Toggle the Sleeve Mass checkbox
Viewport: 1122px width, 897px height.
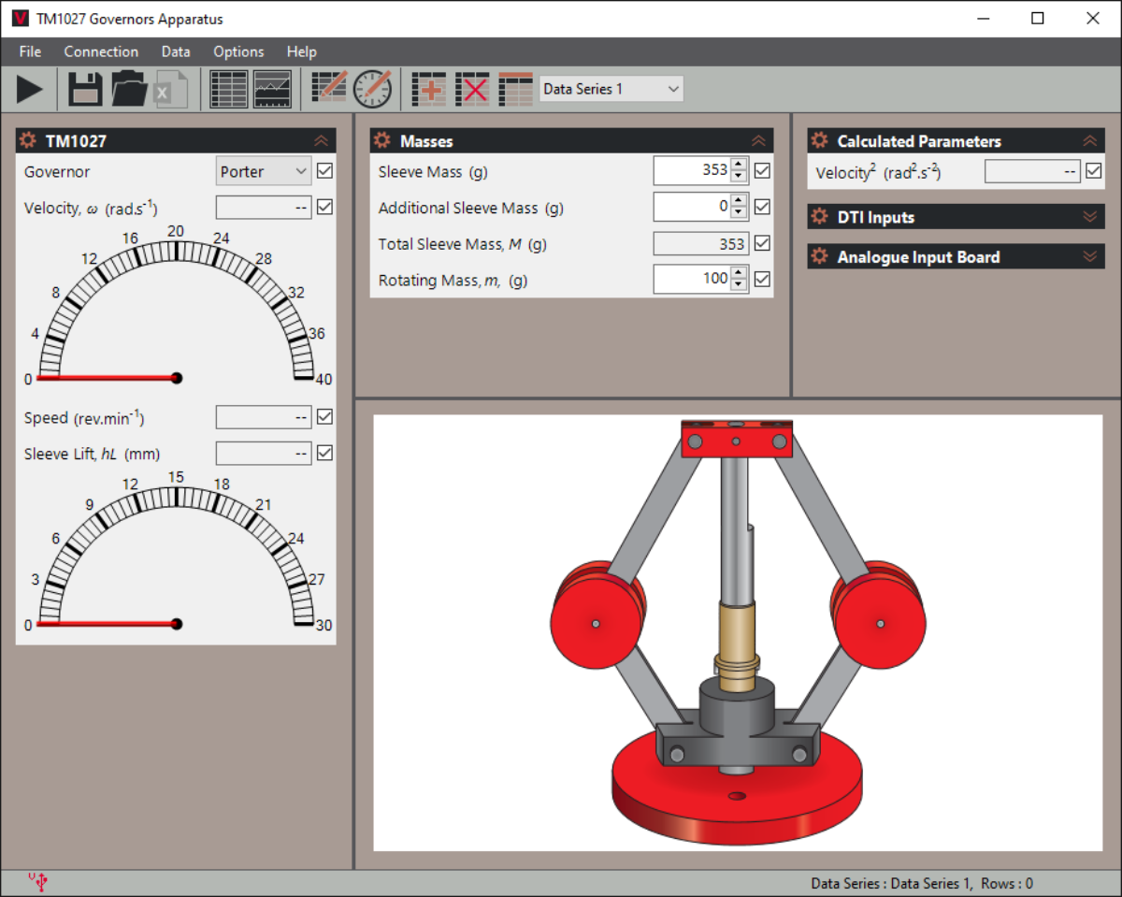tap(762, 171)
